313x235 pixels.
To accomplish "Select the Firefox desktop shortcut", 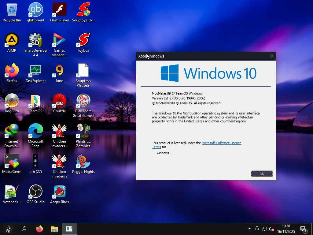I will click(12, 73).
